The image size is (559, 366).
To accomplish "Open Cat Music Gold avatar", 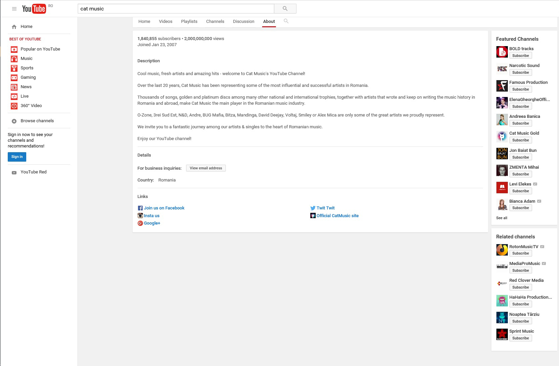I will coord(502,137).
